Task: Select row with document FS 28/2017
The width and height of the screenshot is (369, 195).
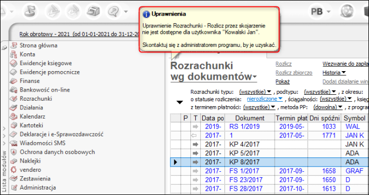Action: (x=269, y=189)
